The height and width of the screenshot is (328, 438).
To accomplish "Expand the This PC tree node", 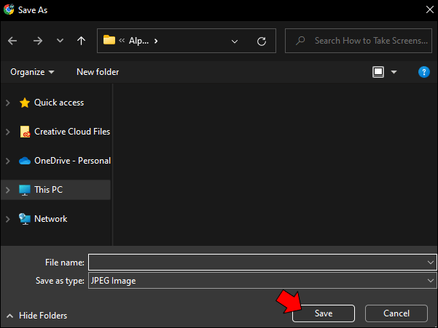I will pos(8,190).
